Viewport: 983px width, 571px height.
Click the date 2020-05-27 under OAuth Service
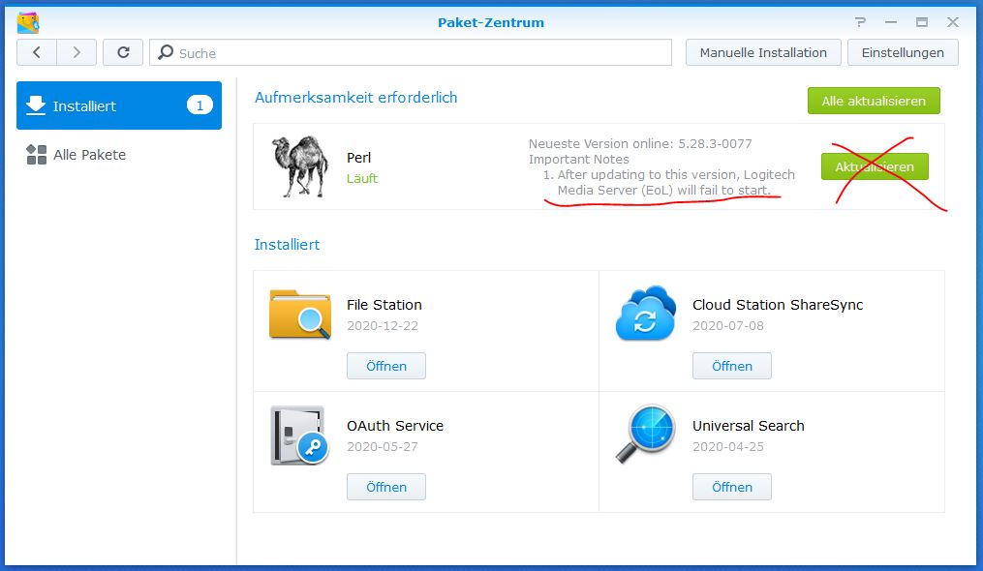pos(383,446)
